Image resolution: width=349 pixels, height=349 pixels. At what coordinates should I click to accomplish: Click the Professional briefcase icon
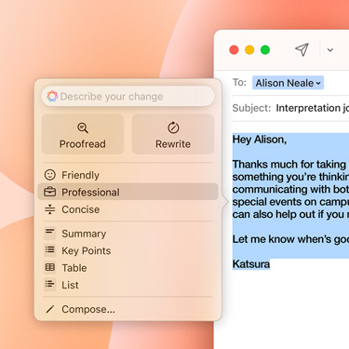[49, 192]
